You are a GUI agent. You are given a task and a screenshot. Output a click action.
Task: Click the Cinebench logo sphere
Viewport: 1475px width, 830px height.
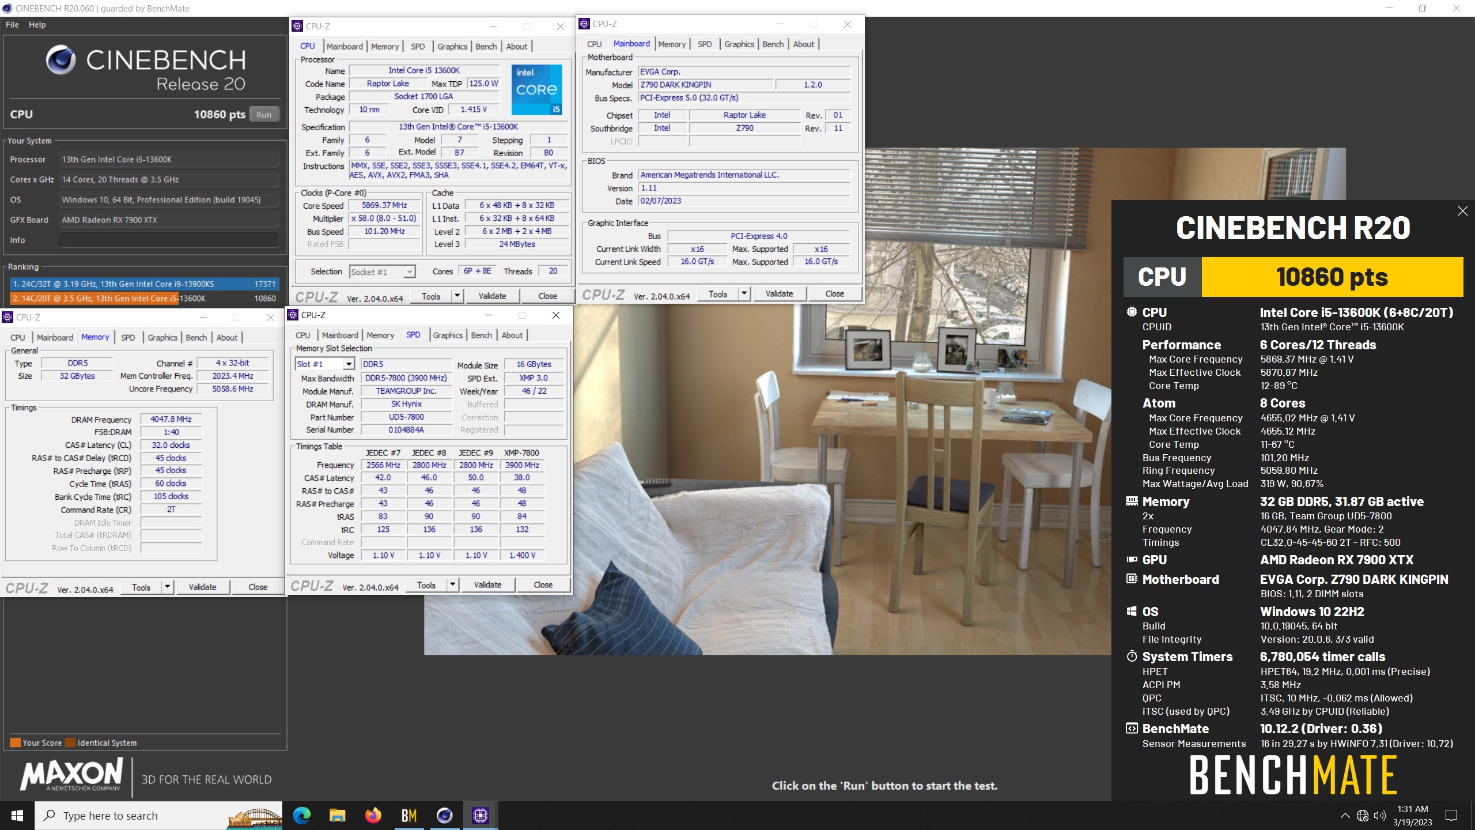tap(60, 60)
